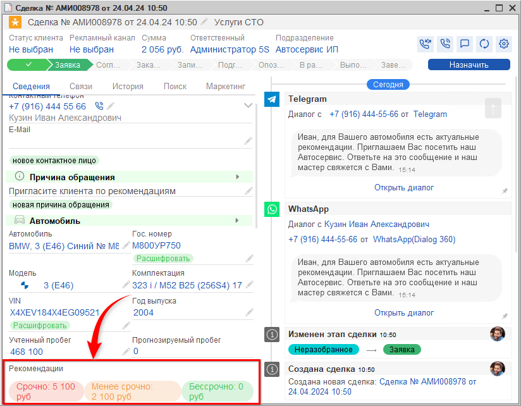The image size is (521, 406).
Task: Click 'Открыть диалог' link under the Telegram message
Action: pos(404,188)
